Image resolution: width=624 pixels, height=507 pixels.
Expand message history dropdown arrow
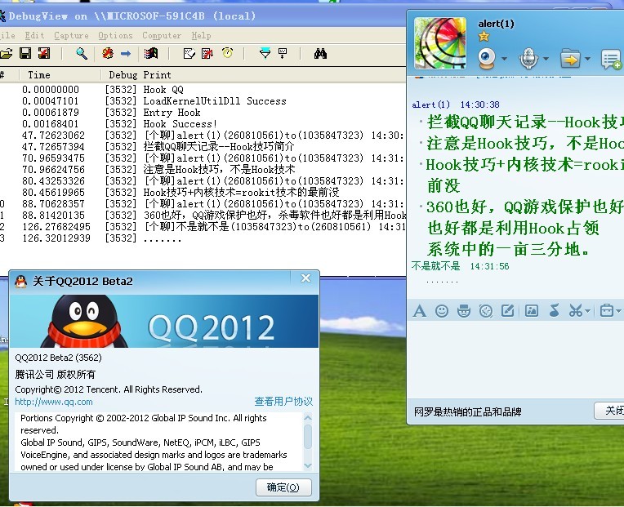tap(618, 311)
